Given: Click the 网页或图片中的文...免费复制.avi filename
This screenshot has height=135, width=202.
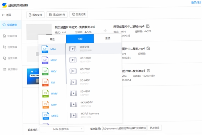Looking at the screenshot, I should (x=75, y=27).
